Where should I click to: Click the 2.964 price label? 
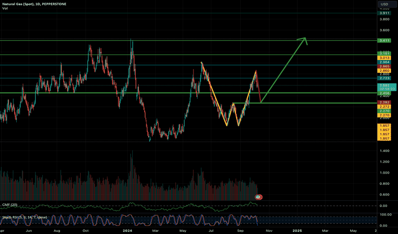(384, 62)
